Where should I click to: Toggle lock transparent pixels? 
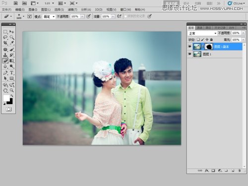point(198,40)
